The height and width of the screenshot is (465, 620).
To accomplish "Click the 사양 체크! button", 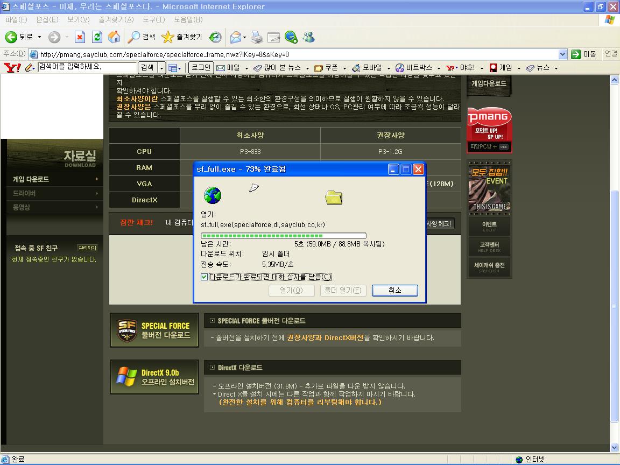I will coord(439,223).
